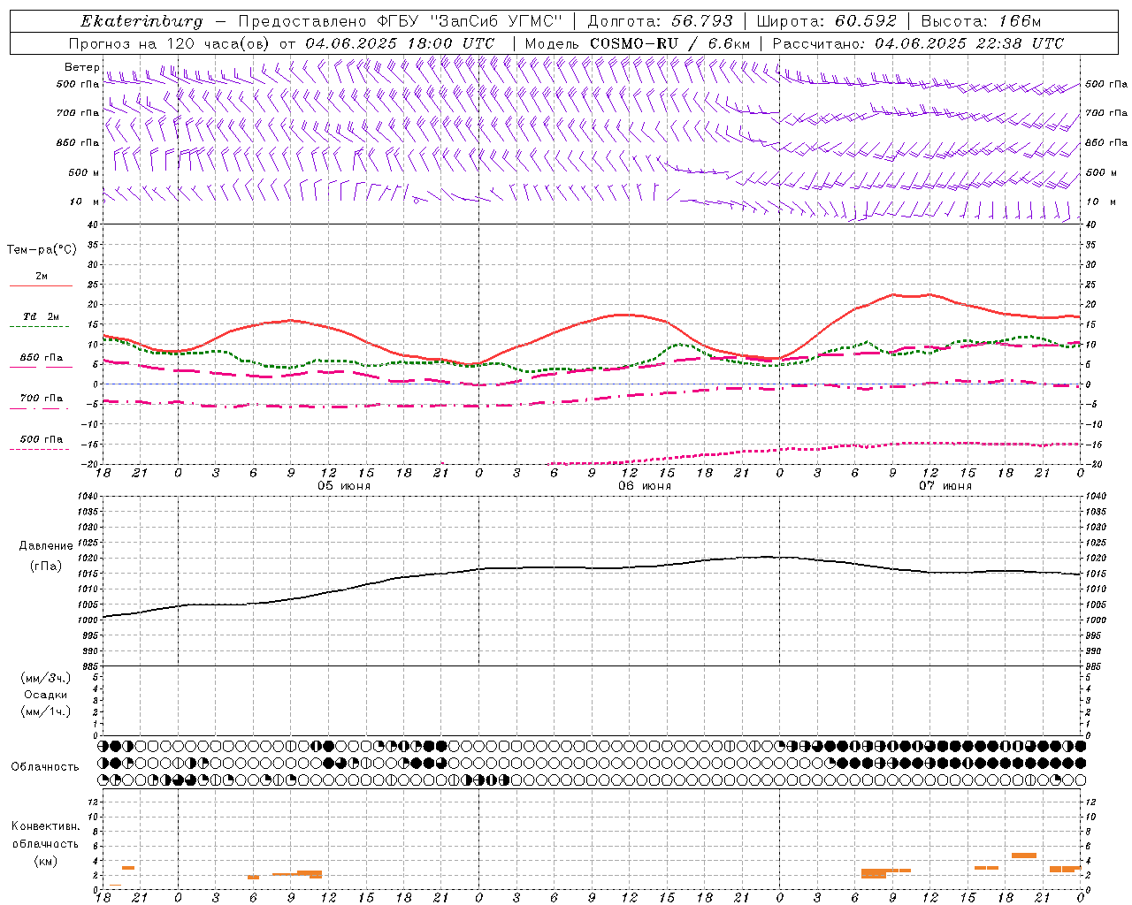This screenshot has height=905, width=1132.
Task: Click the "(гПа)" unit label under Давление
Action: (x=46, y=566)
